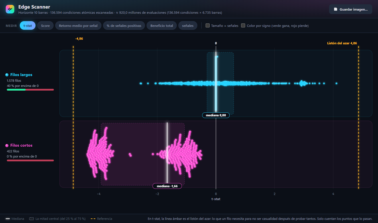Toggle Color por signo checkbox
This screenshot has height=223, width=378.
tap(243, 25)
